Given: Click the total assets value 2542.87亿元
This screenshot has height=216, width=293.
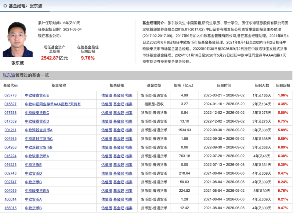Looking at the screenshot, I should click(54, 58).
